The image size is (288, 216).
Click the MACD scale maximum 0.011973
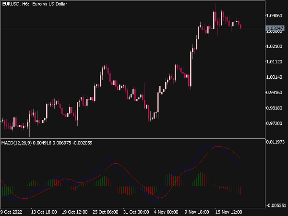[x=276, y=142]
